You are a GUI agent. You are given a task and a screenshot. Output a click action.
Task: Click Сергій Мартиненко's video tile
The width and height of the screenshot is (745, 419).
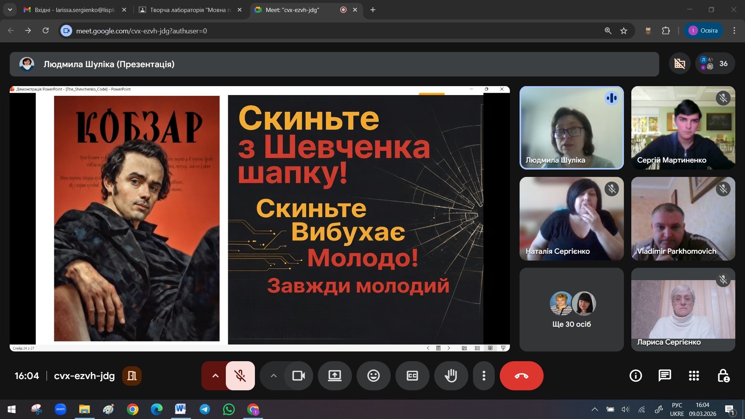683,128
